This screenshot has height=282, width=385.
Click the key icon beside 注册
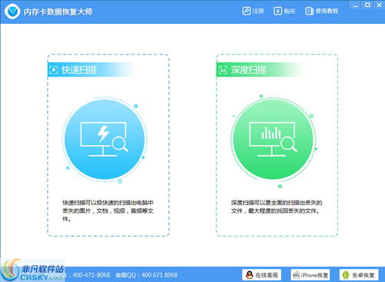pyautogui.click(x=246, y=11)
